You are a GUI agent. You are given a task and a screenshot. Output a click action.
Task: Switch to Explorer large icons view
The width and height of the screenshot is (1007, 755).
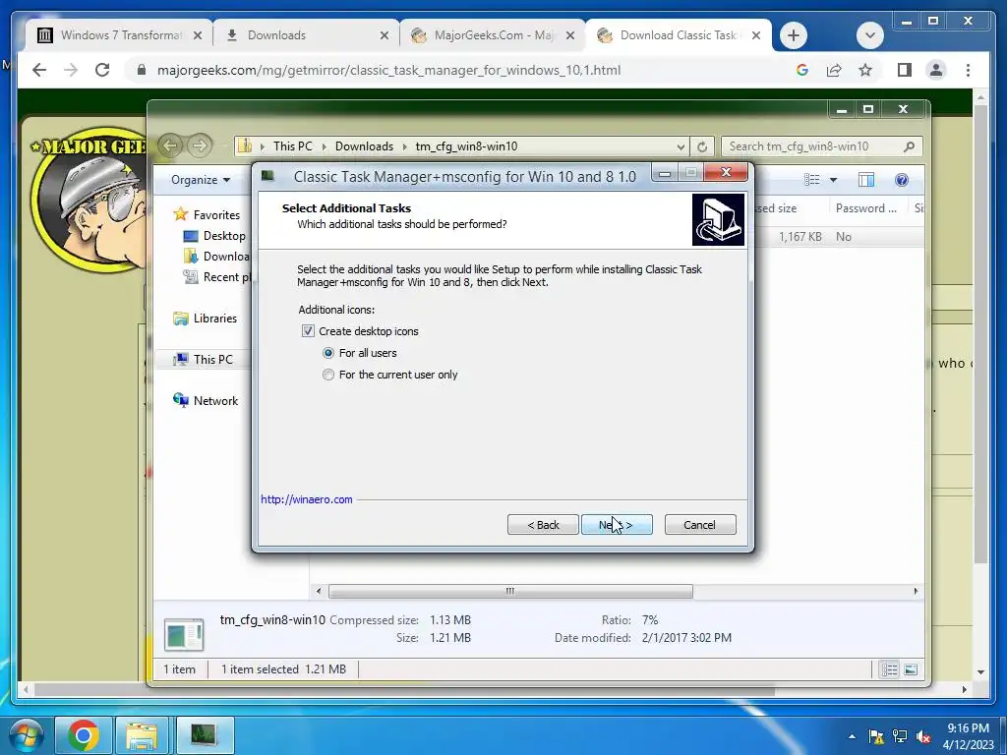tap(911, 669)
